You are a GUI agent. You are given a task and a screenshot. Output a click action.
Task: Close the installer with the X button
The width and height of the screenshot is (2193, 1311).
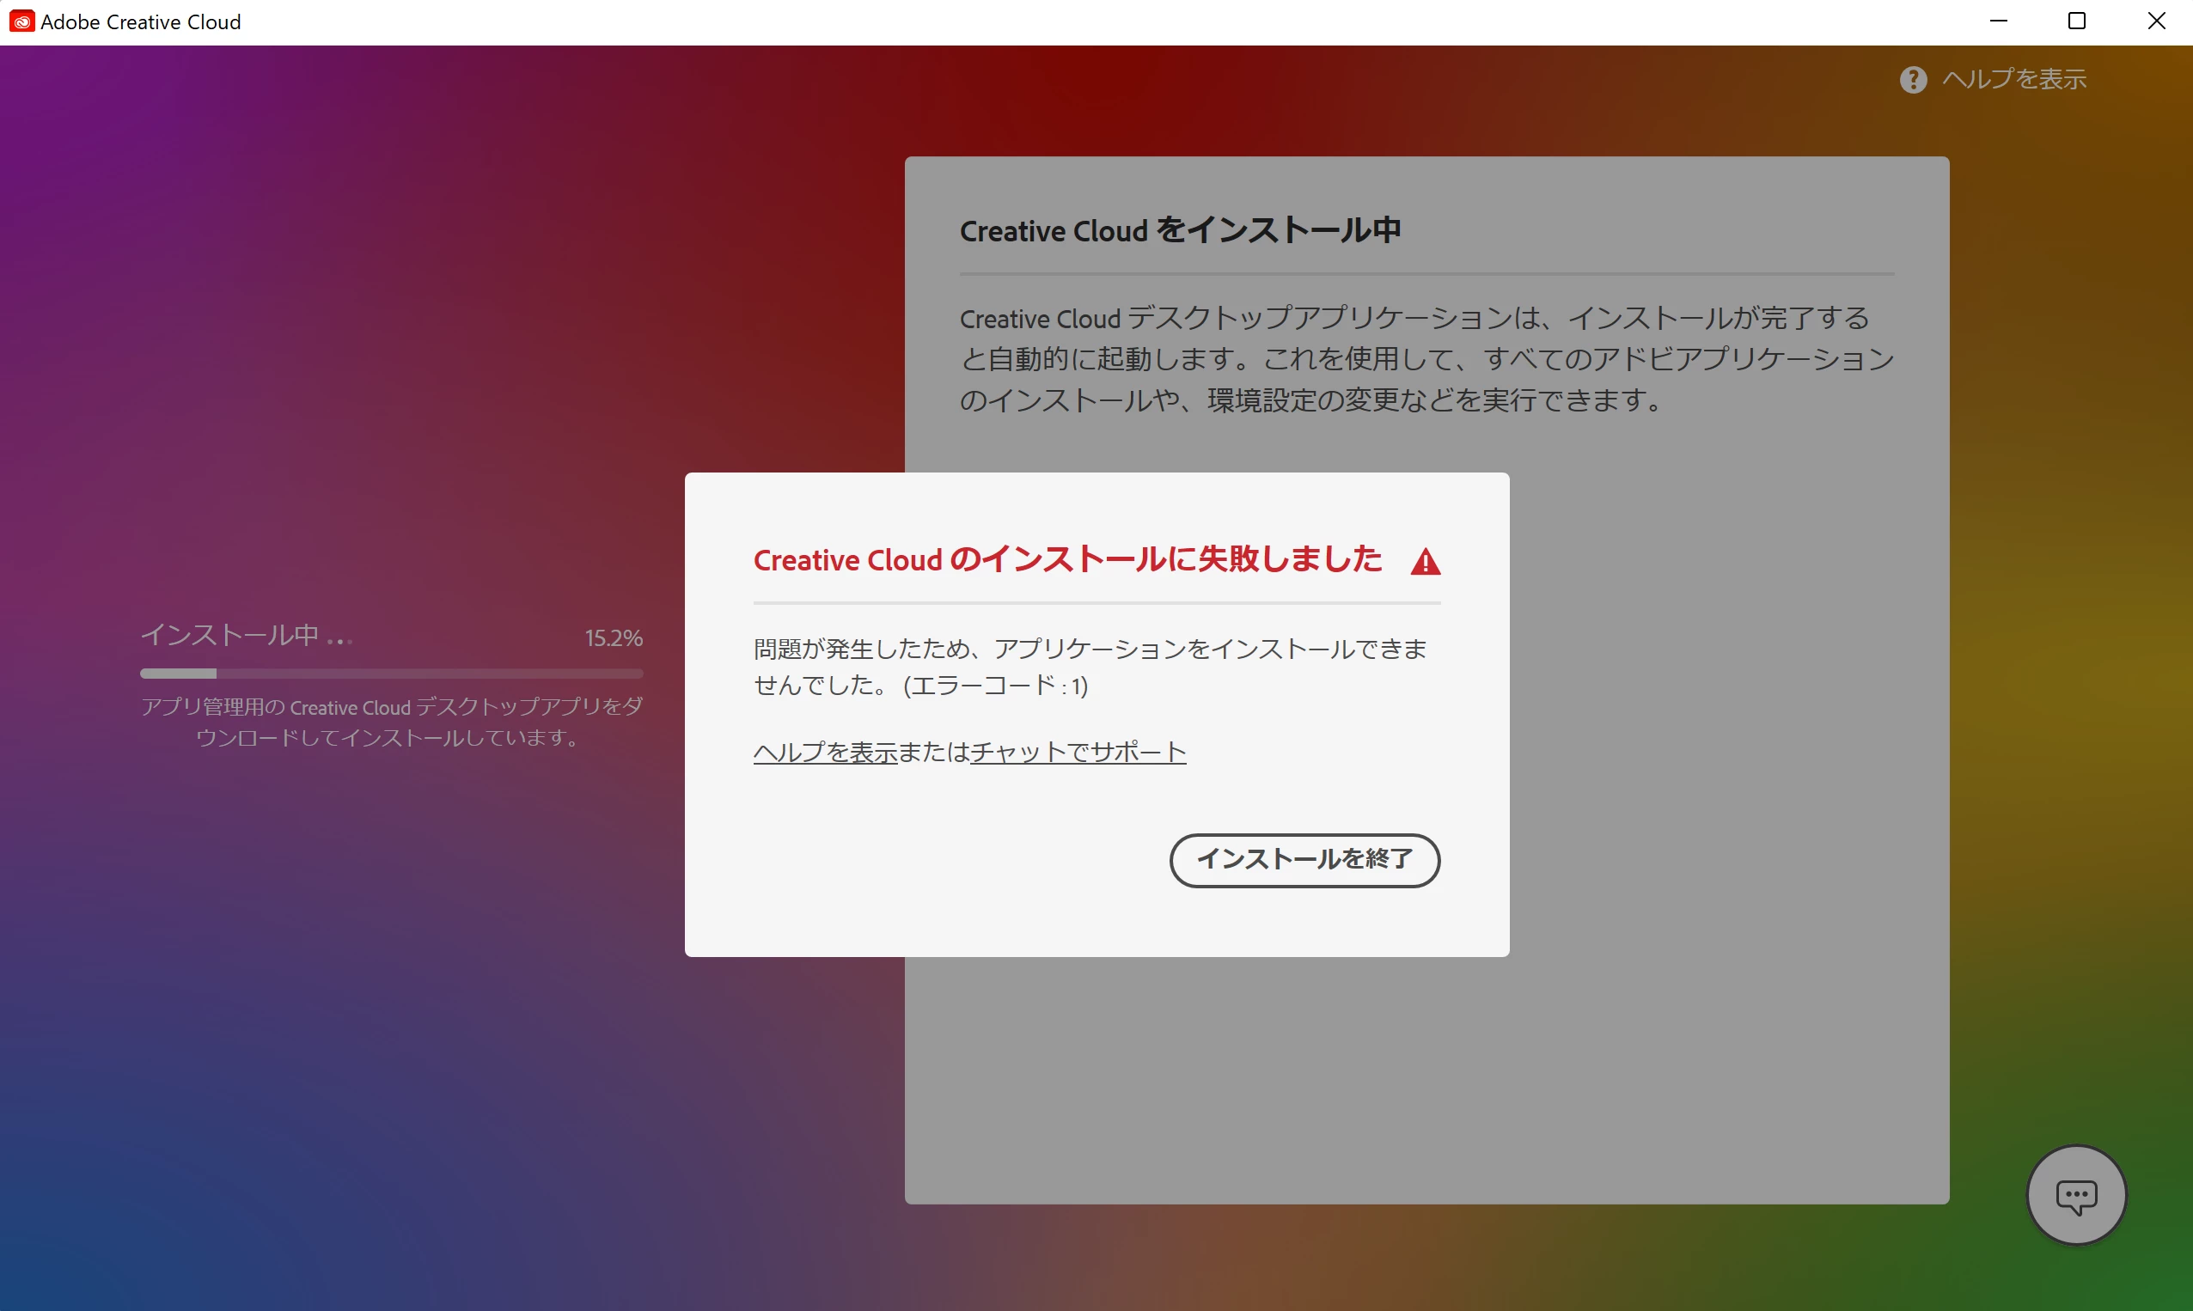click(2156, 21)
